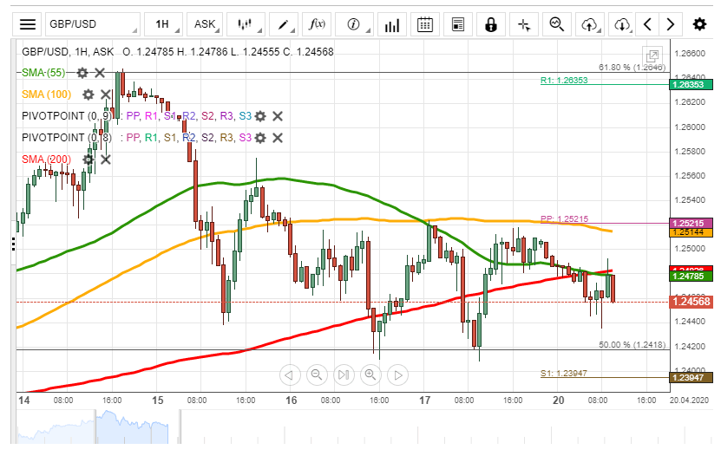Open the f(x) indicators menu
721x456 pixels.
pyautogui.click(x=317, y=24)
